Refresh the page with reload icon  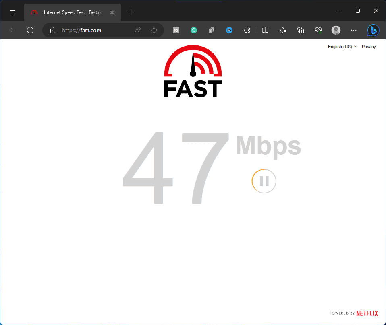[x=30, y=30]
